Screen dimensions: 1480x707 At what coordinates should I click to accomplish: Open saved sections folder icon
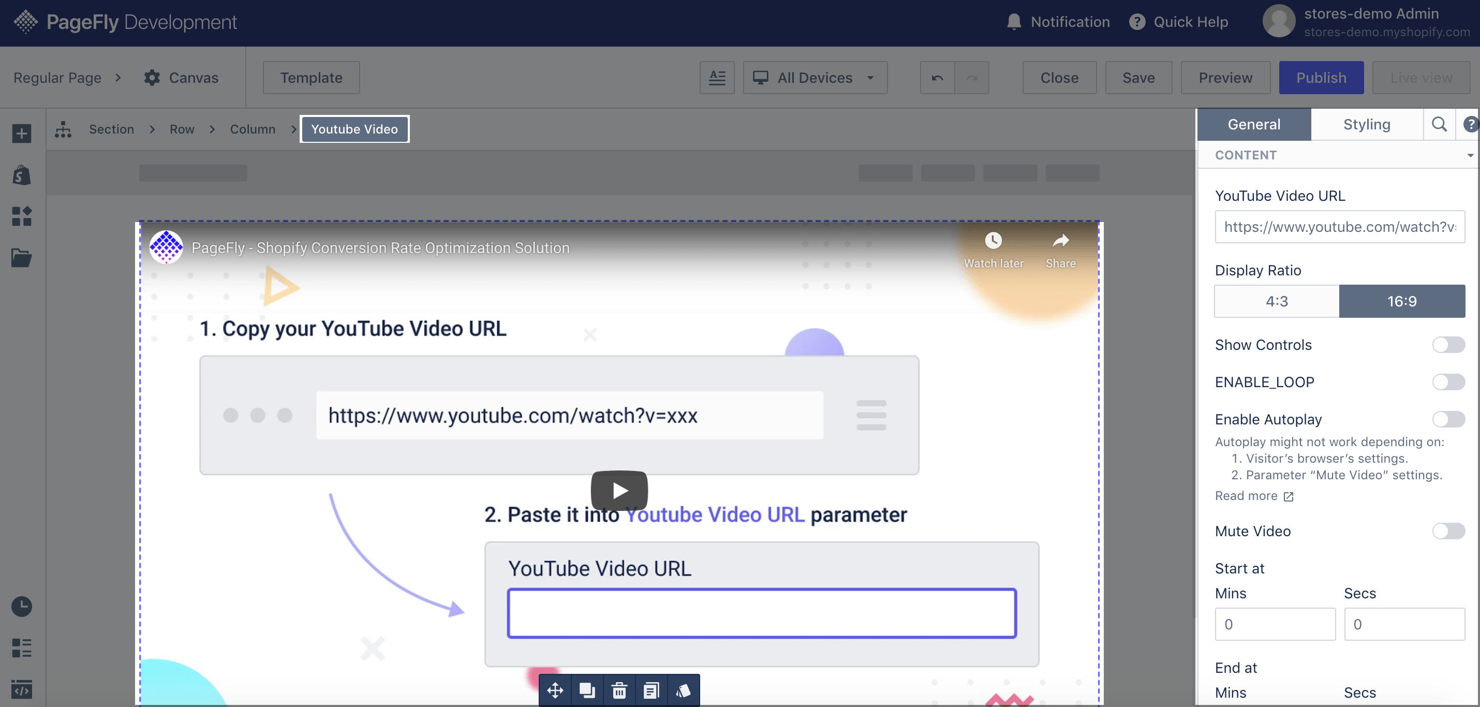(22, 258)
